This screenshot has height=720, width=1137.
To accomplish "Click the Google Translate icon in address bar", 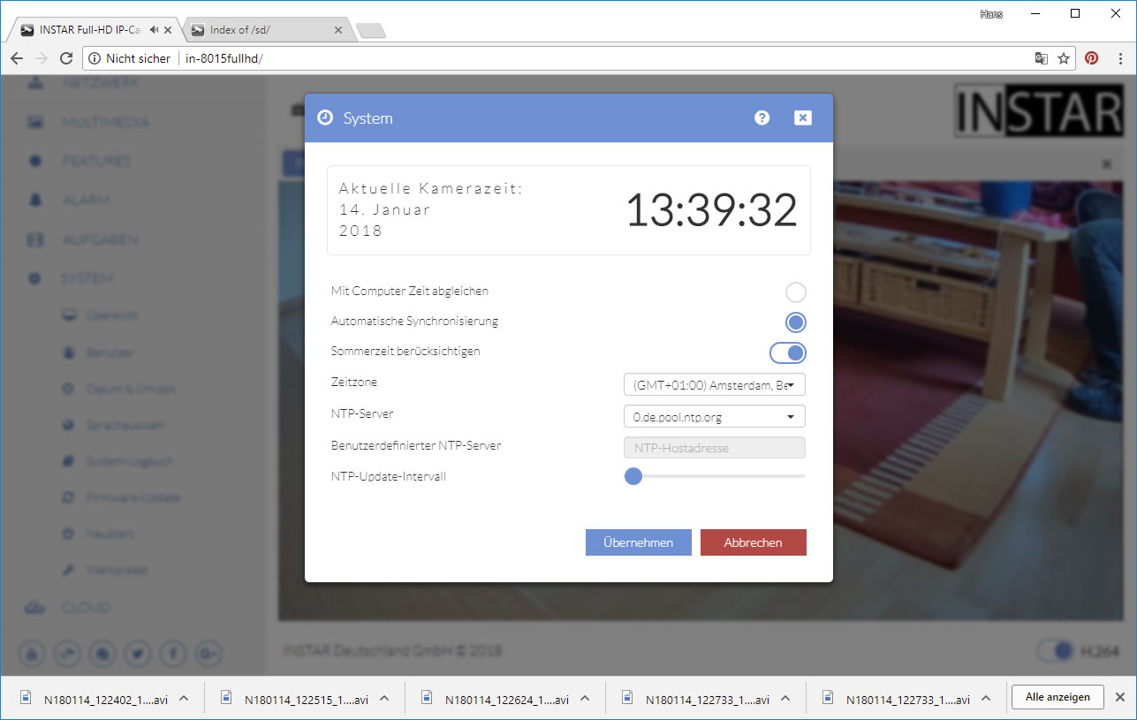I will click(1042, 58).
